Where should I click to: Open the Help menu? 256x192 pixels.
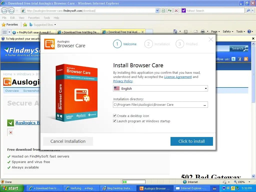pyautogui.click(x=56, y=18)
